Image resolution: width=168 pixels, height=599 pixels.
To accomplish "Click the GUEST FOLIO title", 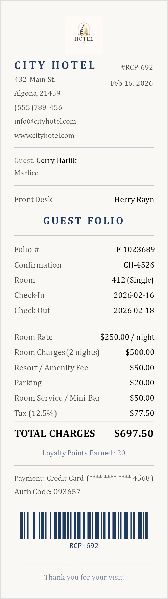I will (x=84, y=221).
